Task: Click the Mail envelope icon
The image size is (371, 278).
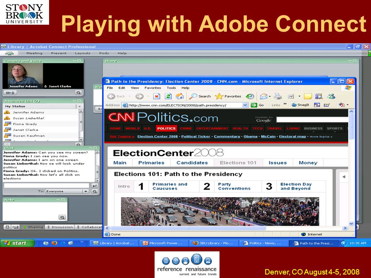Action: coord(263,96)
